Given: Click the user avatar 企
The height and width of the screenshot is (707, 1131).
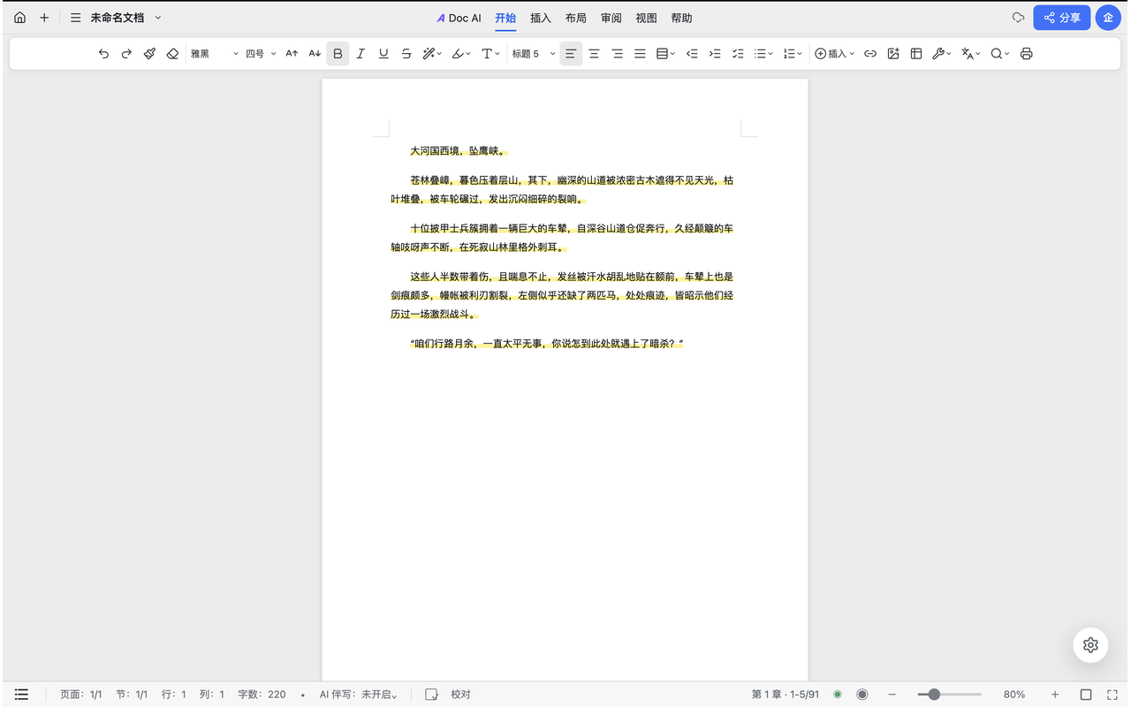Looking at the screenshot, I should [1108, 18].
